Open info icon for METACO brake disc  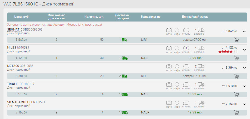pyautogui.click(x=177, y=66)
